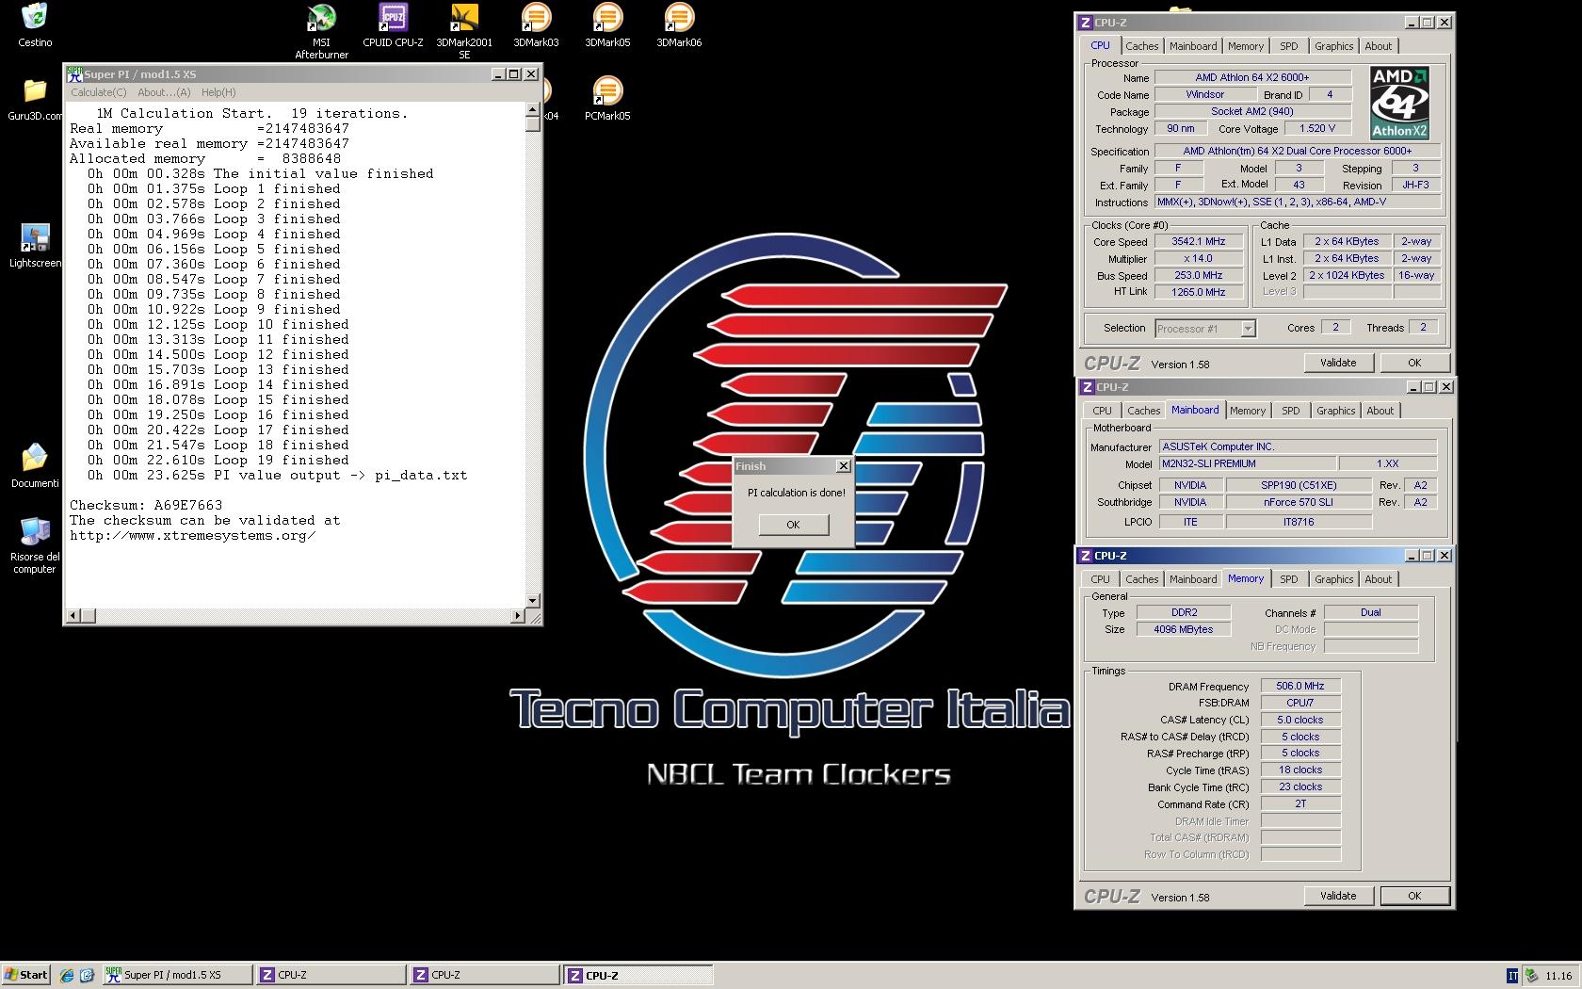Click the Super PI horizontal scrollbar left arrow

[73, 616]
